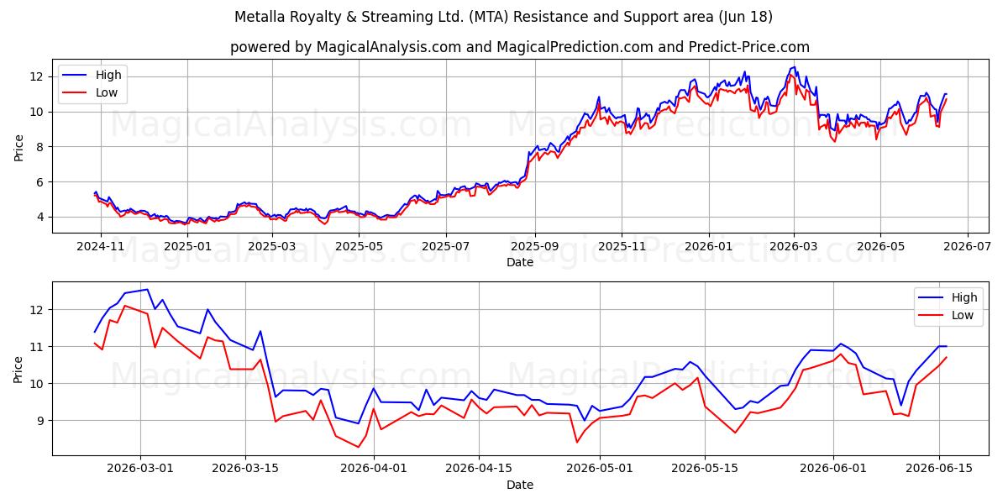Click the '2026-05-15' bottom axis label
Image resolution: width=1008 pixels, height=504 pixels.
pos(705,469)
